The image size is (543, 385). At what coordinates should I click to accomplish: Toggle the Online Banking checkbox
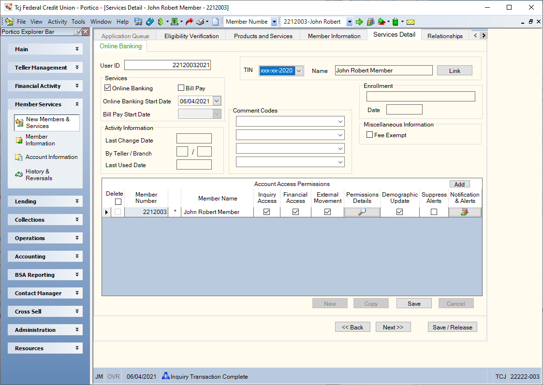pos(108,88)
